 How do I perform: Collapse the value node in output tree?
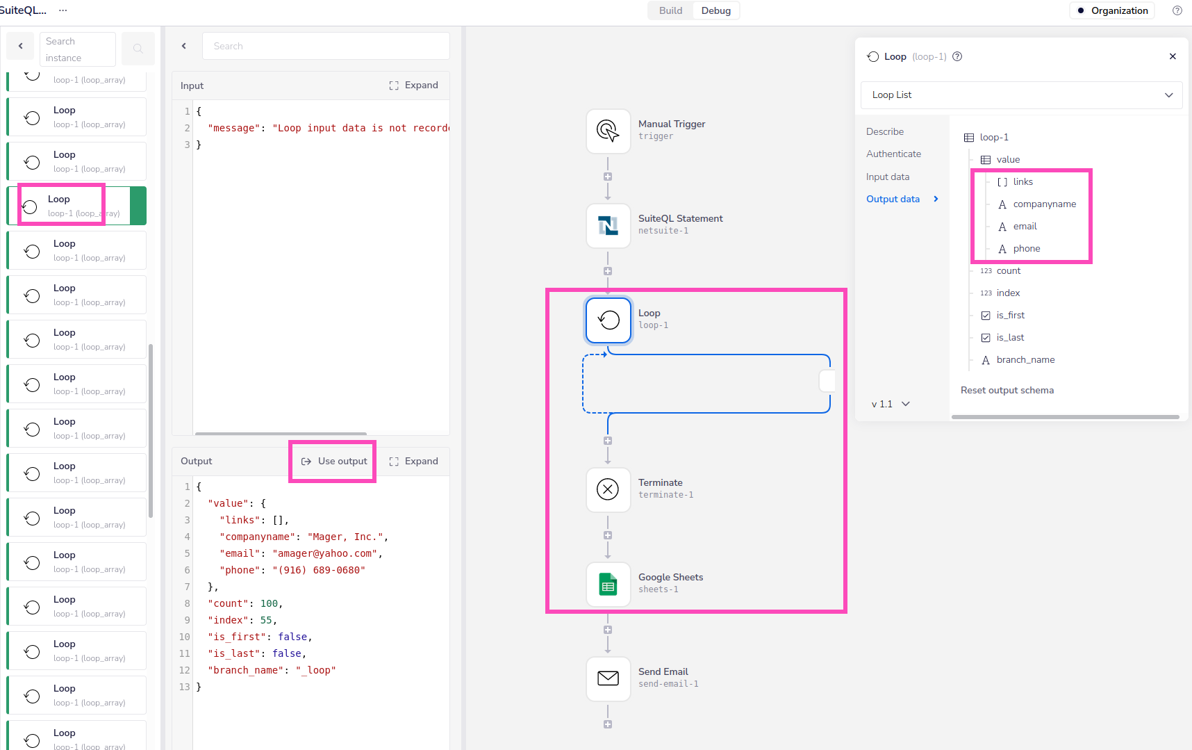pyautogui.click(x=986, y=160)
